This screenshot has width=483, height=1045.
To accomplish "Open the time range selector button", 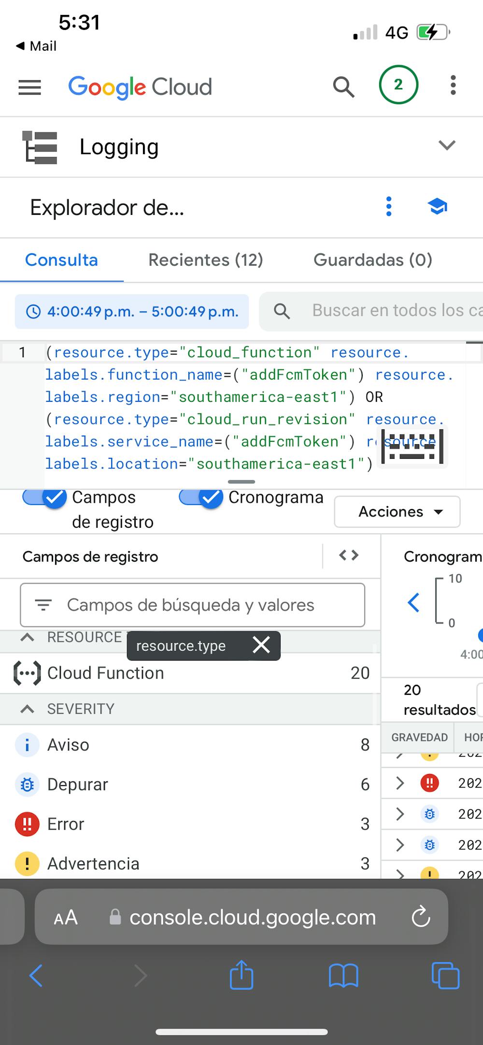I will (x=132, y=311).
